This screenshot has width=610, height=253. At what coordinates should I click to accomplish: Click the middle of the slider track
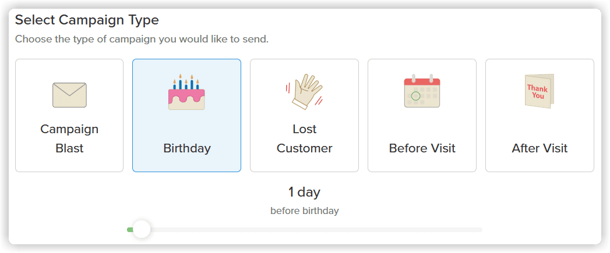coord(305,230)
